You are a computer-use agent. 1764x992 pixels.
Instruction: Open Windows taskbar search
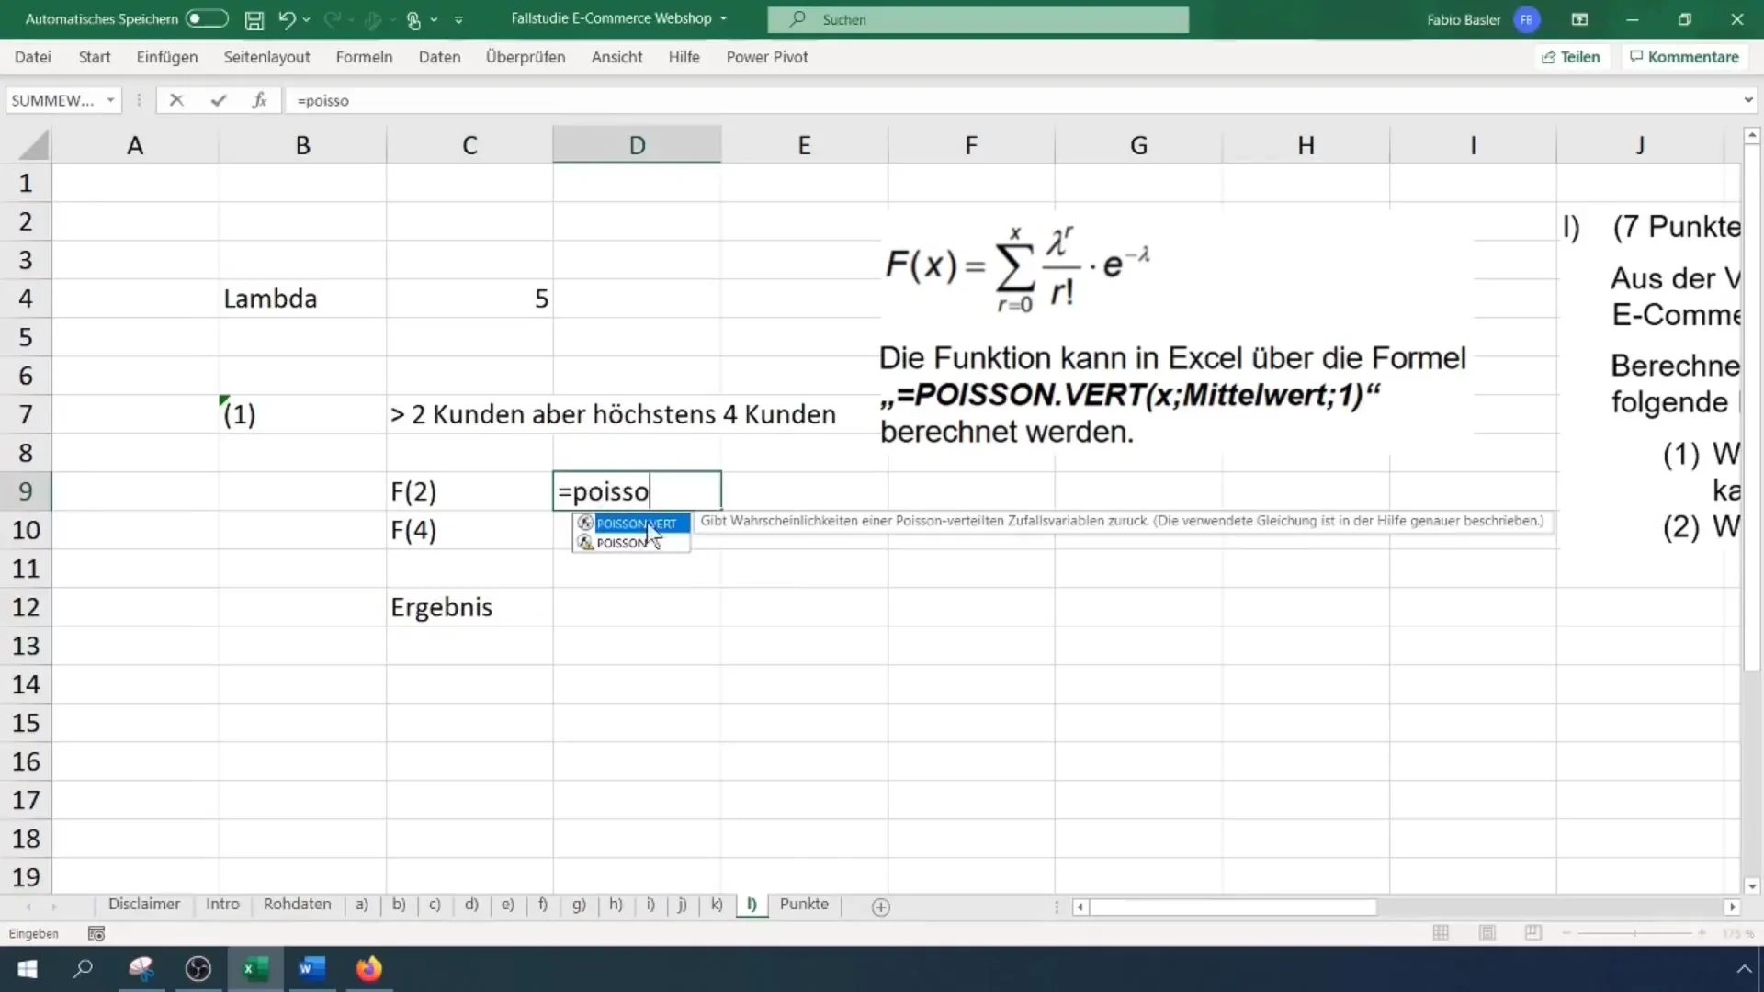84,969
